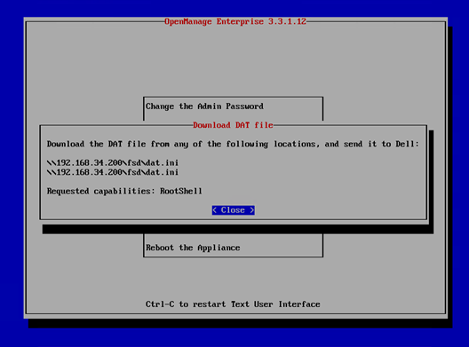Click the Requested capabilities: RootShell text
The height and width of the screenshot is (347, 469).
pos(124,192)
